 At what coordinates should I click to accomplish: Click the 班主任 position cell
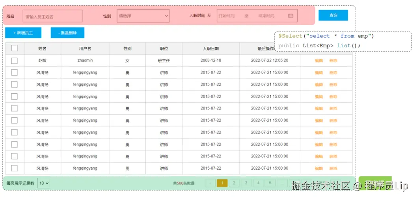164,61
